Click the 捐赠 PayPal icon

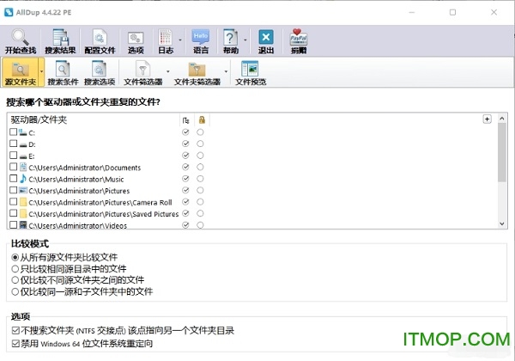tap(299, 37)
